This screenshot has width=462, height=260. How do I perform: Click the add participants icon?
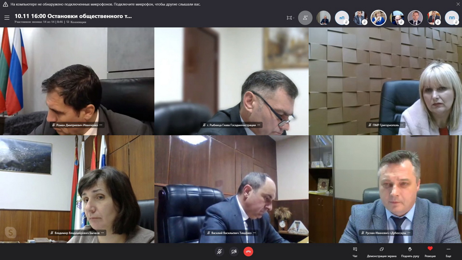305,18
